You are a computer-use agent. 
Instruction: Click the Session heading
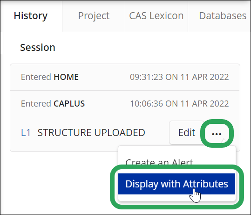click(x=38, y=48)
